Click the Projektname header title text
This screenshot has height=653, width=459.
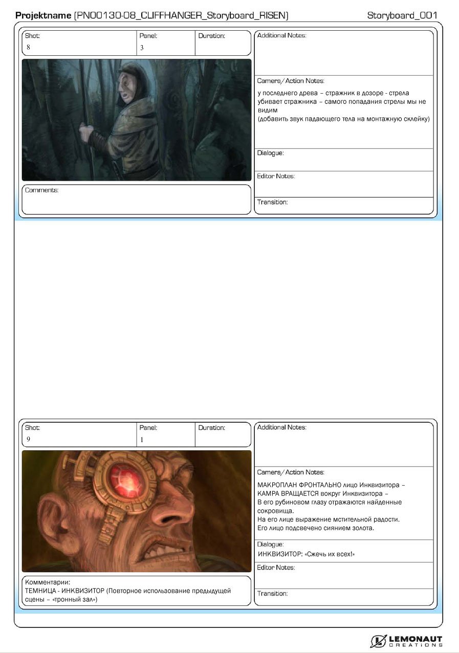[152, 16]
